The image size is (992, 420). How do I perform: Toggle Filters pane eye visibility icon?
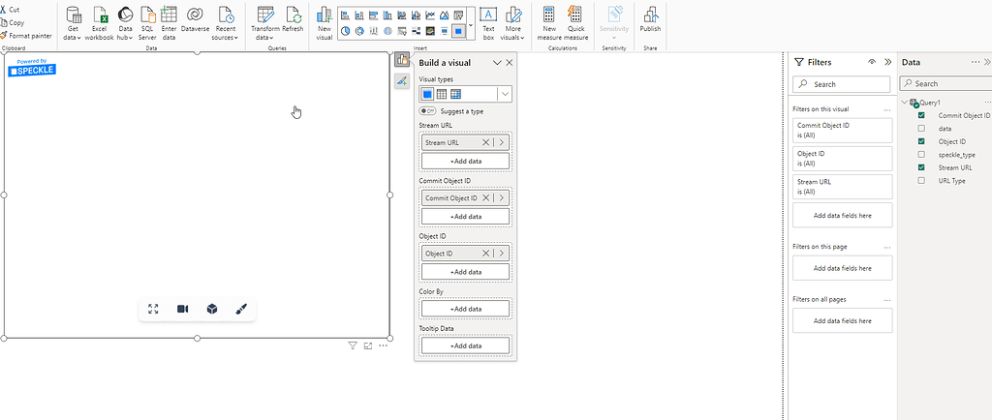(x=872, y=62)
